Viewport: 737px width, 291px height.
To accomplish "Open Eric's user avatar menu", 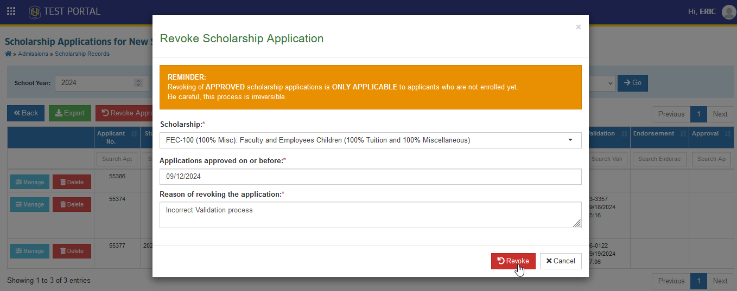I will (728, 11).
